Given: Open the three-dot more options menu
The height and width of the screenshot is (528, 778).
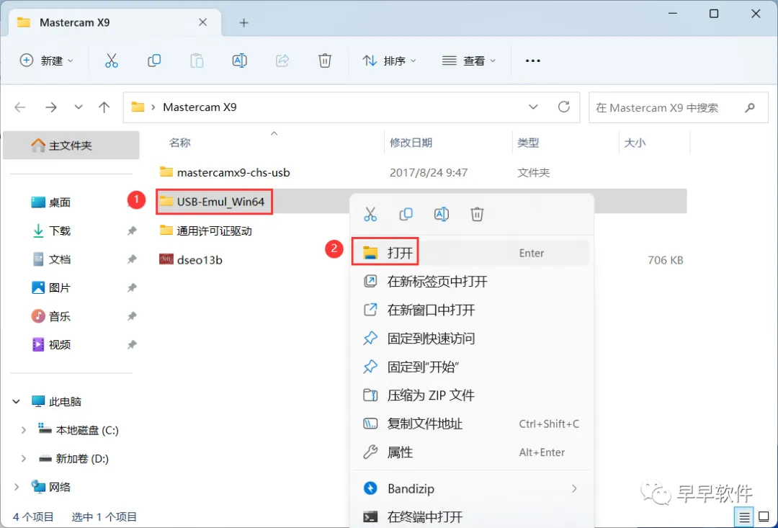Looking at the screenshot, I should [x=533, y=61].
